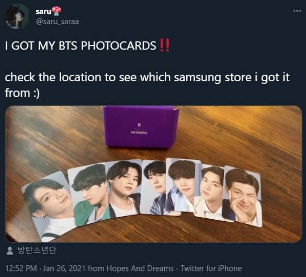
Task: Click the Twitter for iPhone source
Action: coord(211,268)
